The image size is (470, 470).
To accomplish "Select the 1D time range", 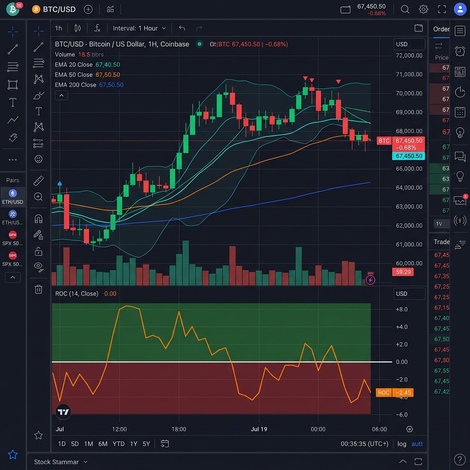I will (62, 444).
